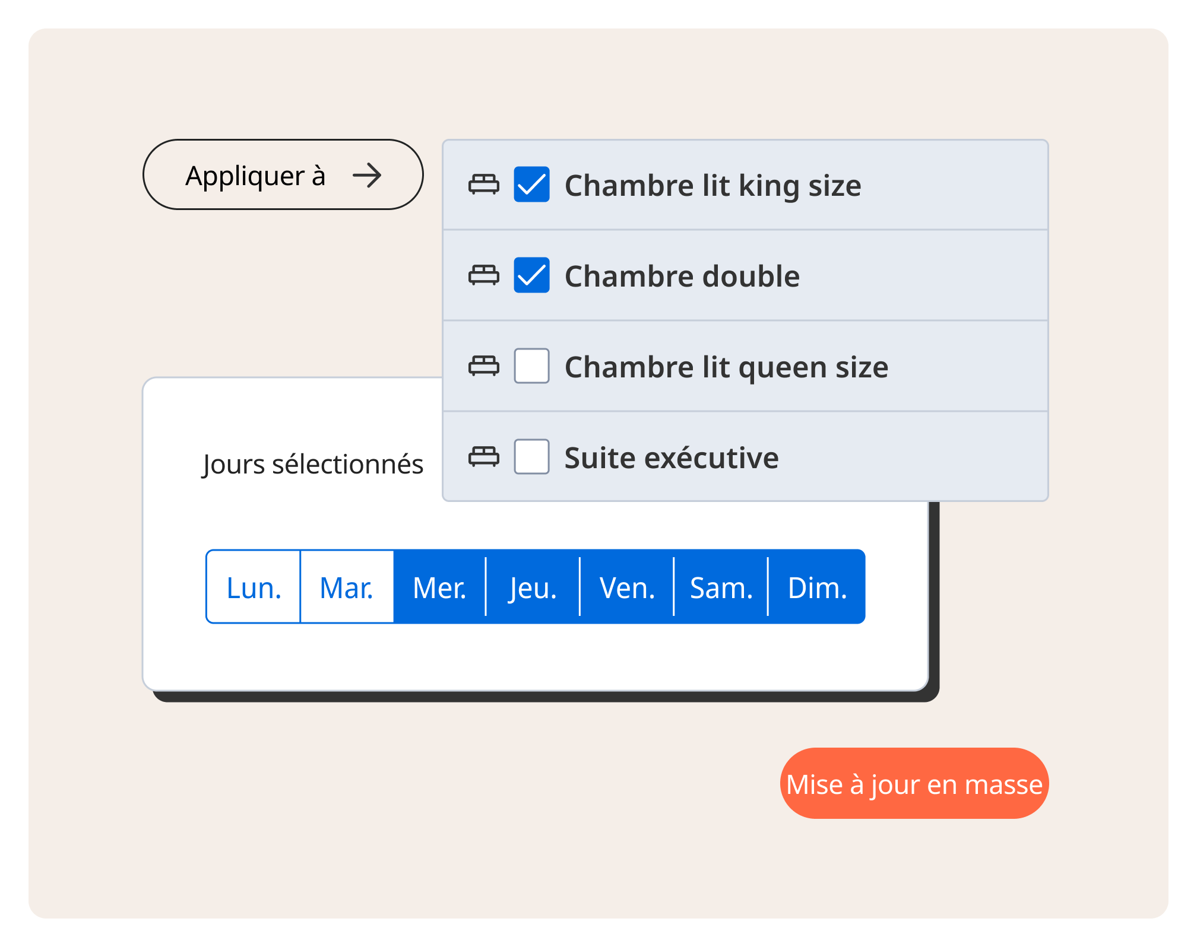
Task: Uncheck Chambre double checkbox
Action: [531, 275]
